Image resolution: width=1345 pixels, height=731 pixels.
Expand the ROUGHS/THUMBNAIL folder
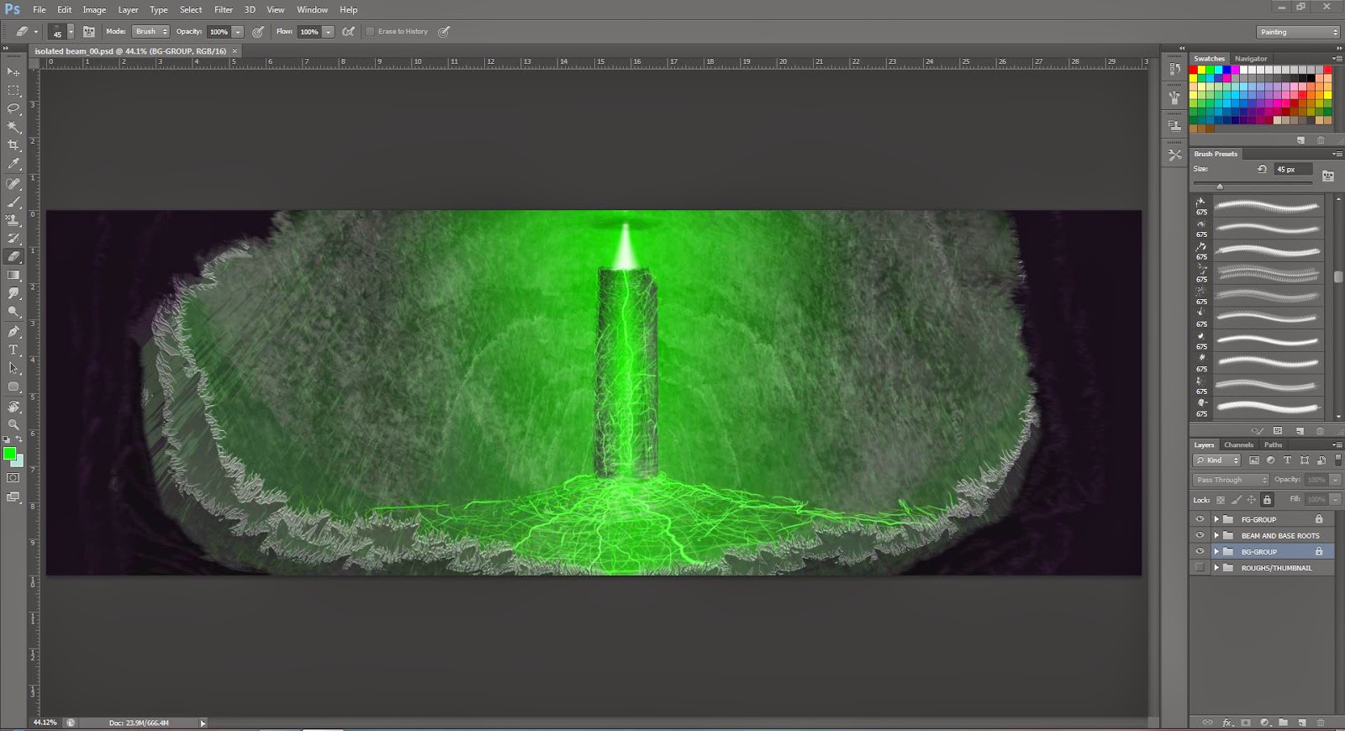pyautogui.click(x=1216, y=568)
